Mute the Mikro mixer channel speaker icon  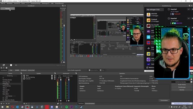61,101
